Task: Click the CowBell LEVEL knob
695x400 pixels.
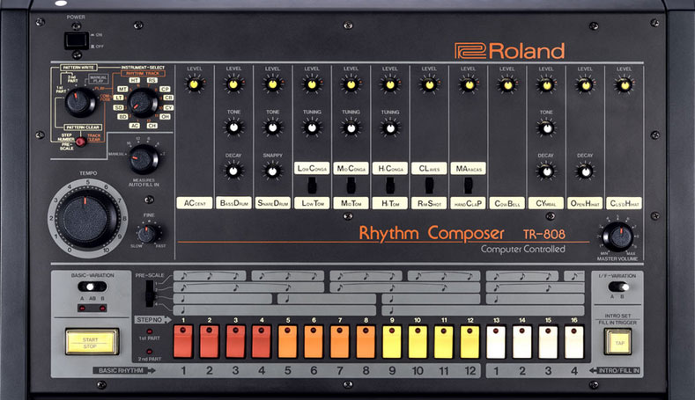Action: coord(507,84)
